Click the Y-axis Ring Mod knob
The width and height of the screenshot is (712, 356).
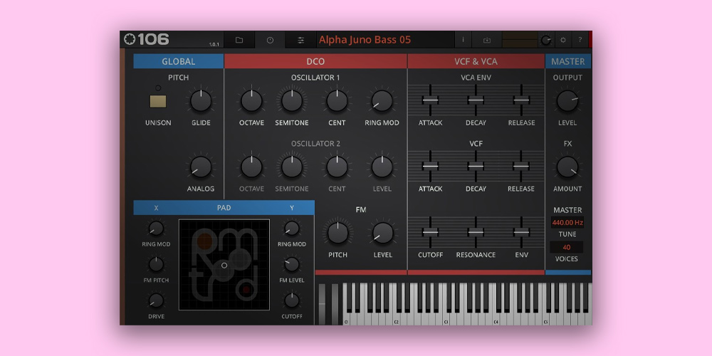point(291,228)
